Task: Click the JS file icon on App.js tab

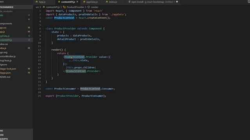Action: [37, 2]
